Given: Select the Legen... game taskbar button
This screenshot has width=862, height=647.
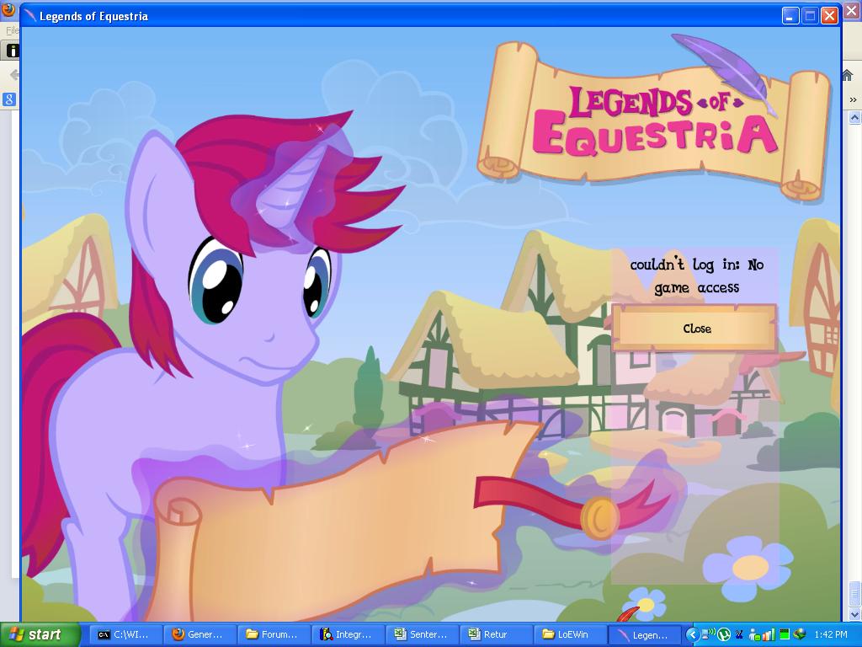Looking at the screenshot, I should (x=646, y=635).
